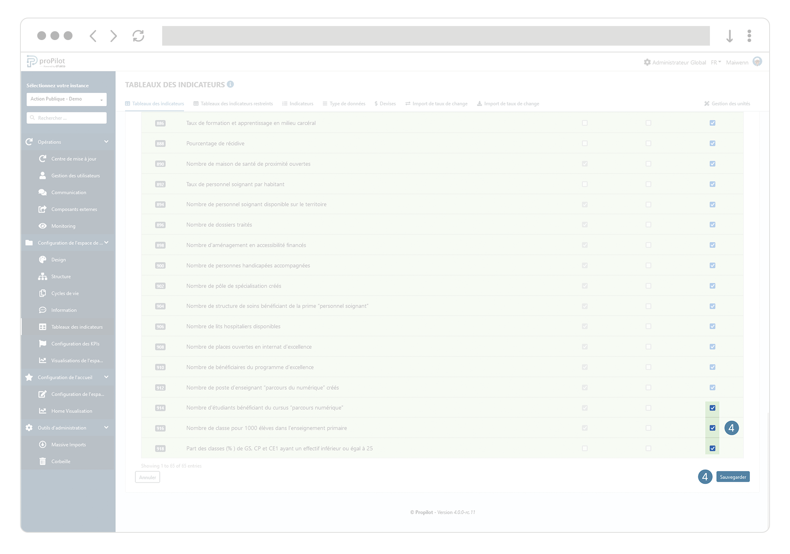Open the Action Publique - Demo instance dropdown
This screenshot has height=554, width=790.
pyautogui.click(x=66, y=99)
